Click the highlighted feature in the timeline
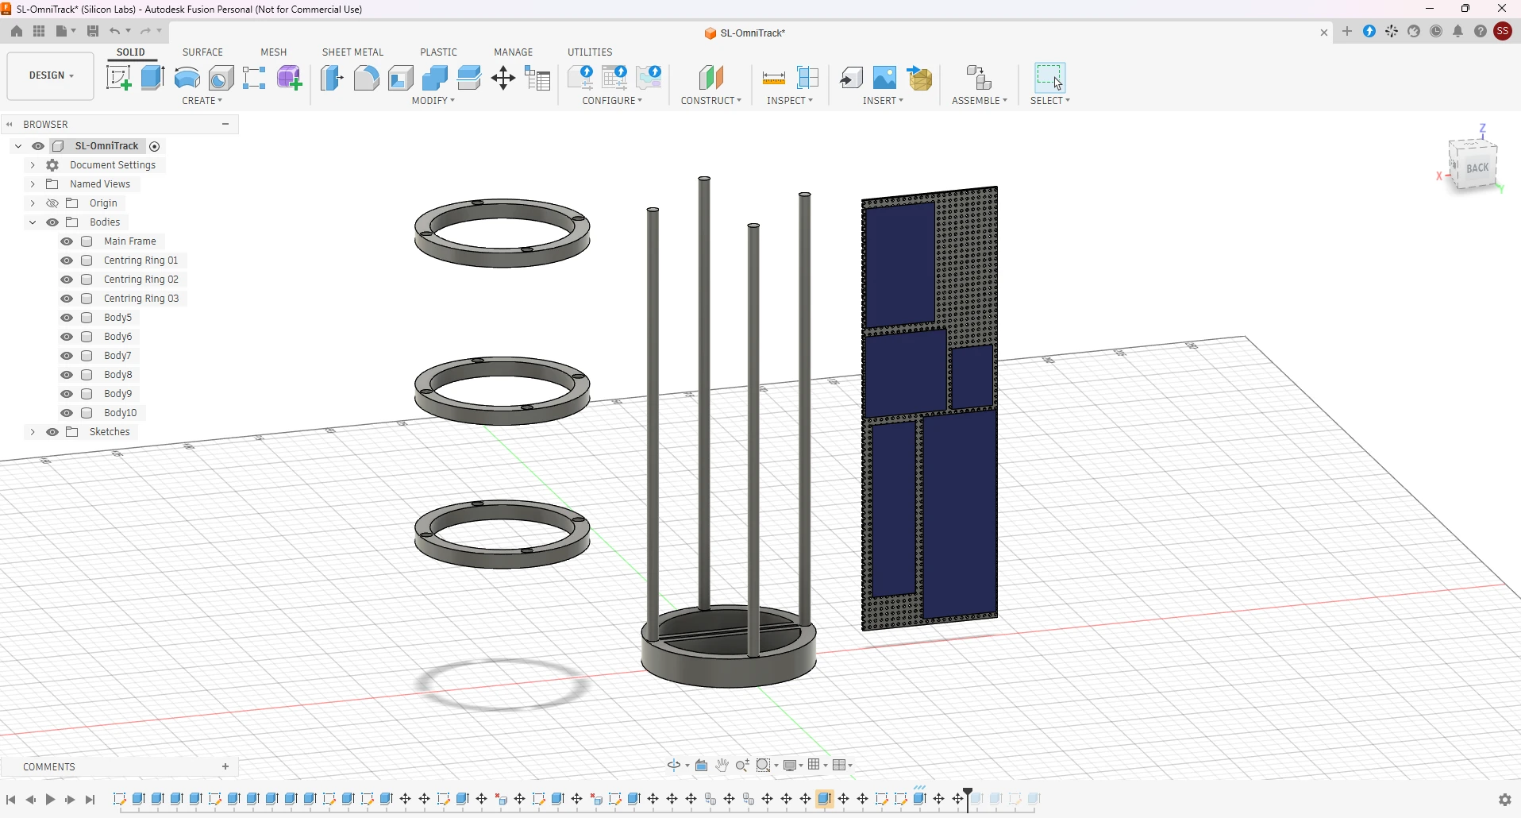This screenshot has width=1521, height=818. pyautogui.click(x=825, y=799)
